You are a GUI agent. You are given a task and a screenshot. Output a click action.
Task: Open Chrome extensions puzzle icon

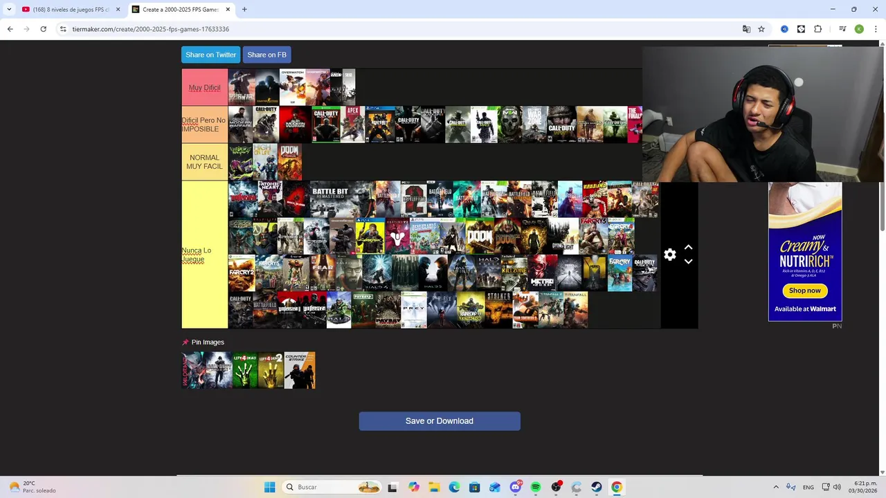click(x=817, y=29)
